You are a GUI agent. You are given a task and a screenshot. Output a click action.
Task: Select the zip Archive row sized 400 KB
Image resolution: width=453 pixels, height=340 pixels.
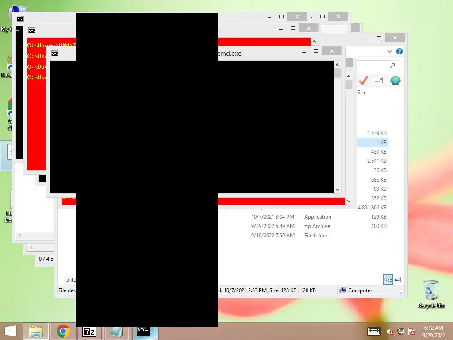(303, 226)
